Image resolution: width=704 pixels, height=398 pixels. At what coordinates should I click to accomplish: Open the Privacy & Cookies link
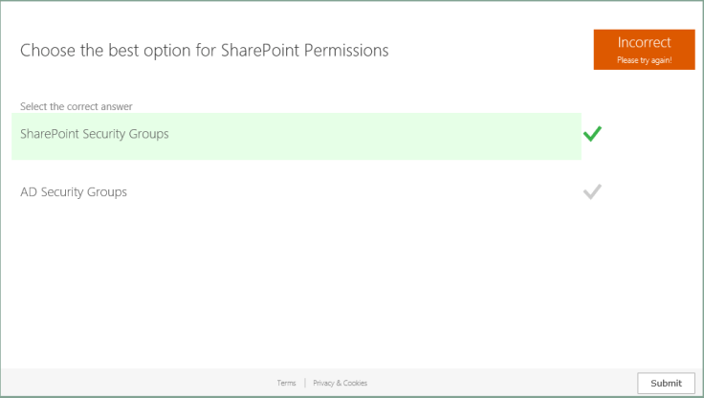[341, 383]
